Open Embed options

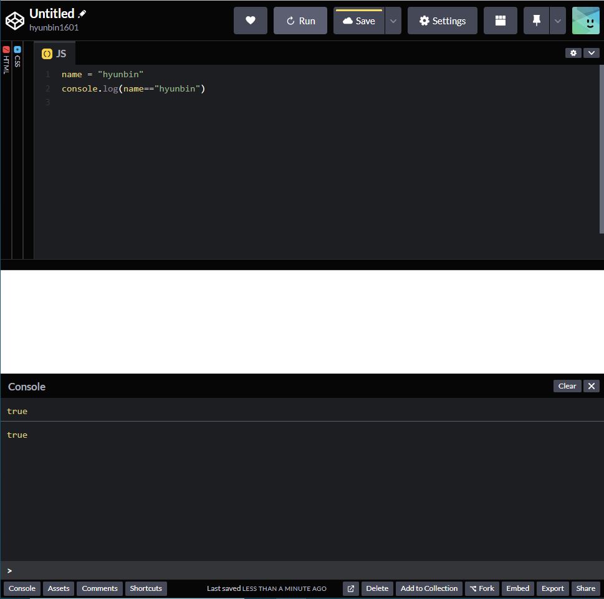click(x=518, y=588)
